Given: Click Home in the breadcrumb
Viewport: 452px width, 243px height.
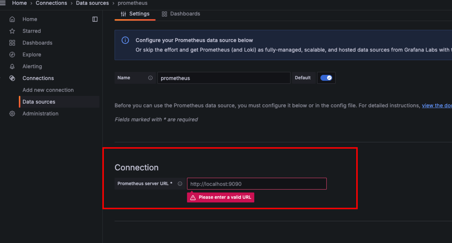Looking at the screenshot, I should click(x=20, y=3).
